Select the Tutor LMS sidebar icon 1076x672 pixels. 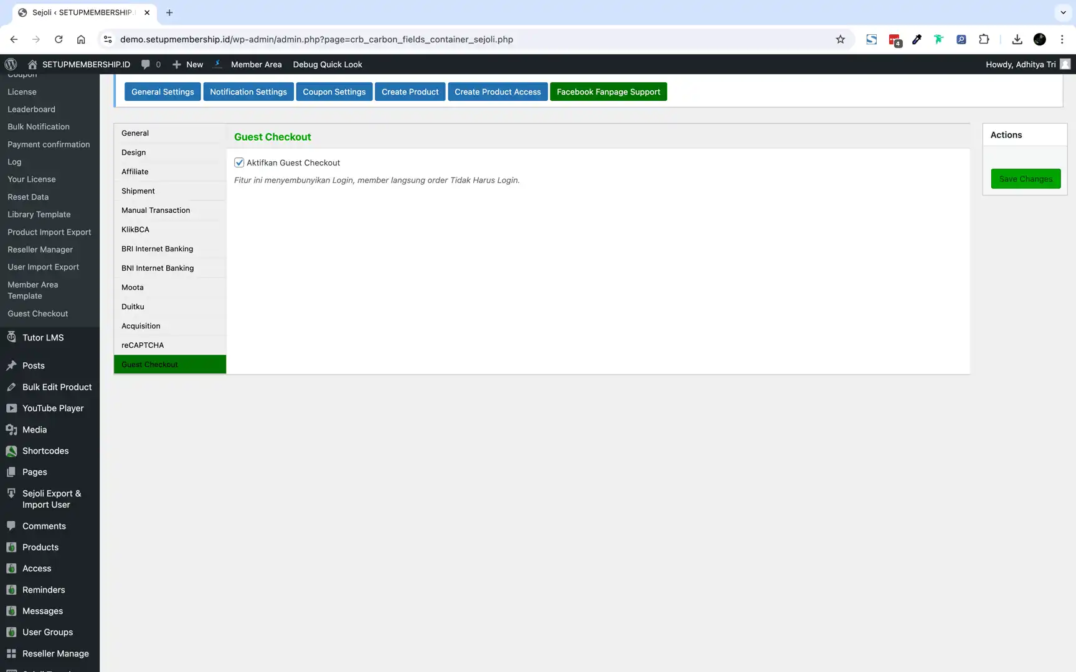(x=12, y=337)
